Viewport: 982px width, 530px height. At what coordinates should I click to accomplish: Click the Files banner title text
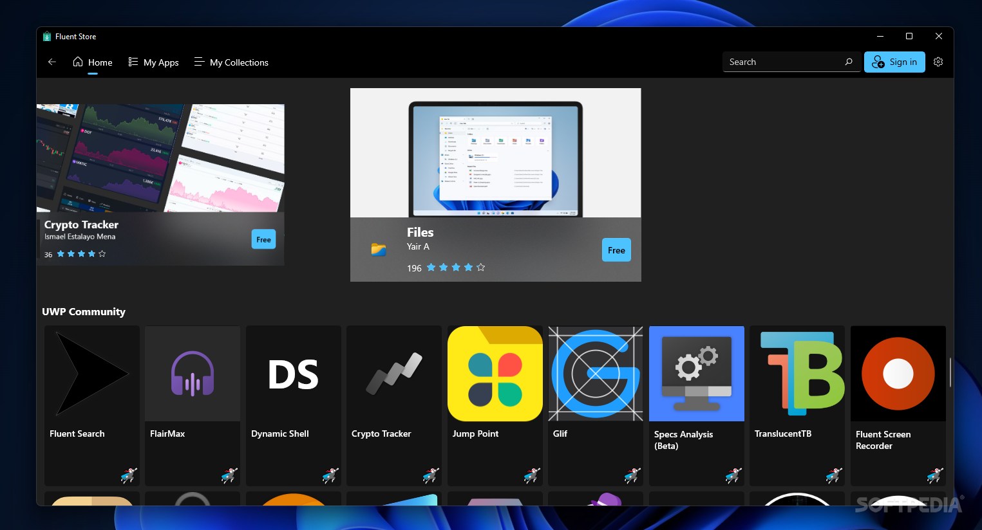tap(420, 232)
